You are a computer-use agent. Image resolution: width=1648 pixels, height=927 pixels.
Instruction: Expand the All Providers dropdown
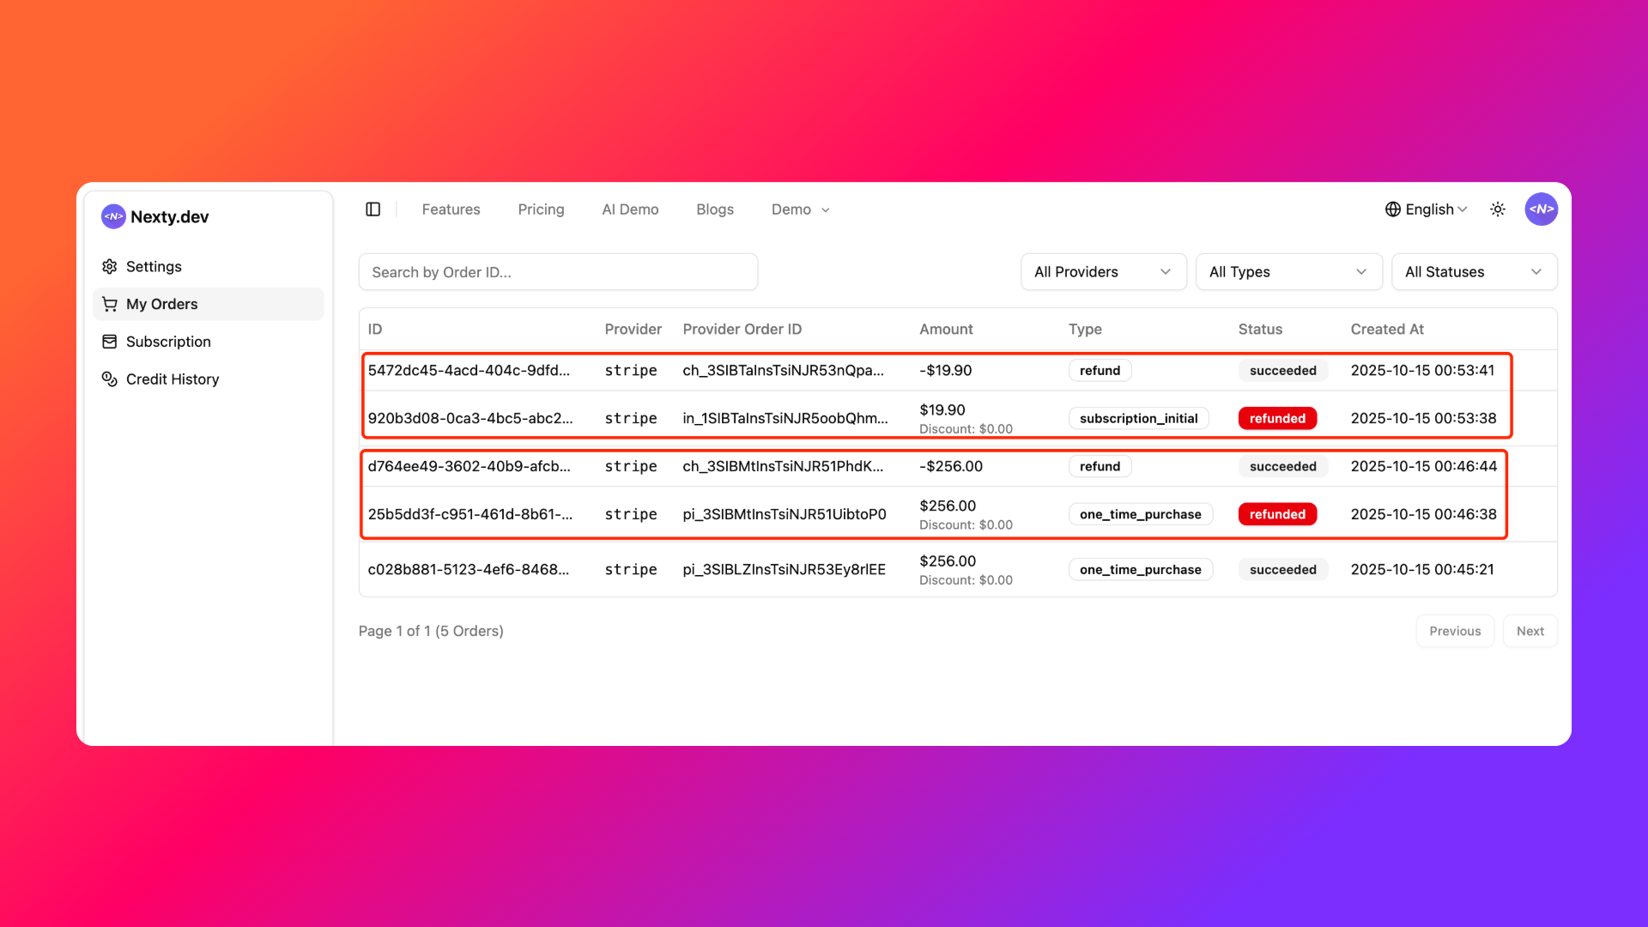1103,272
